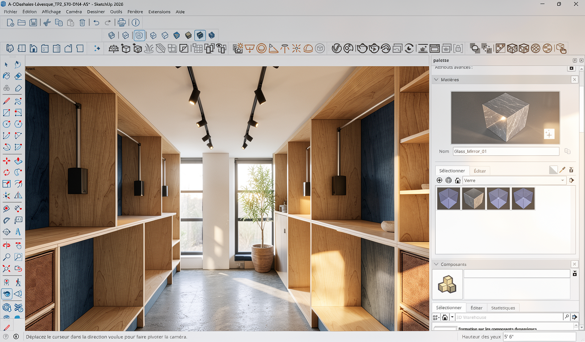Select the second glass material swatch

(473, 198)
